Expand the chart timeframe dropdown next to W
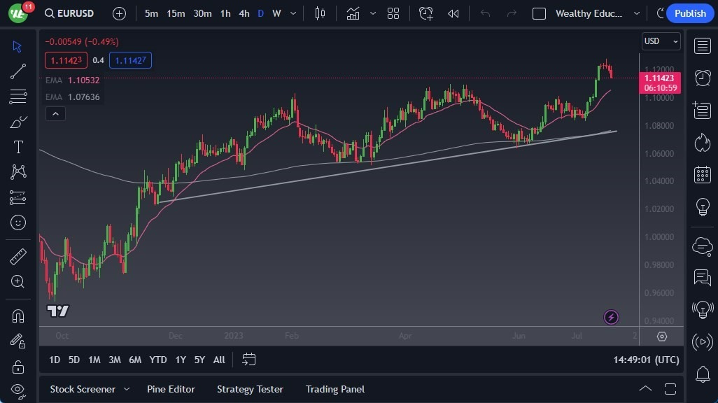This screenshot has height=403, width=718. coord(292,13)
